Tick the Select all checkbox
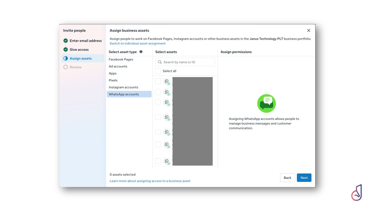Viewport: 375px width, 211px height. [158, 71]
